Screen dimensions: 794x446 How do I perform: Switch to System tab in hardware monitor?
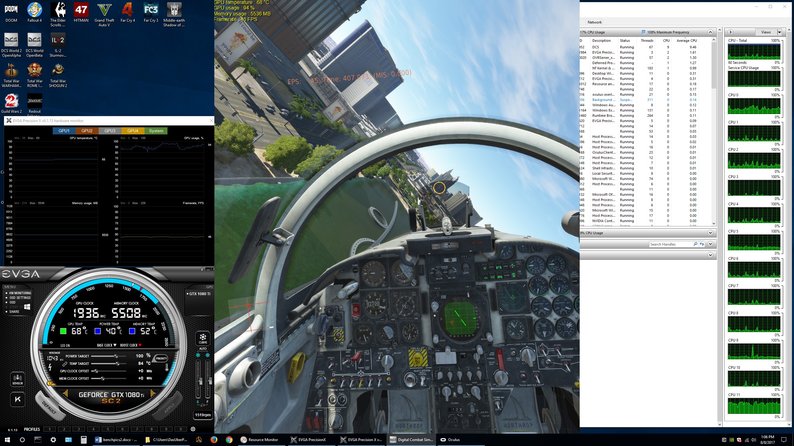click(156, 131)
